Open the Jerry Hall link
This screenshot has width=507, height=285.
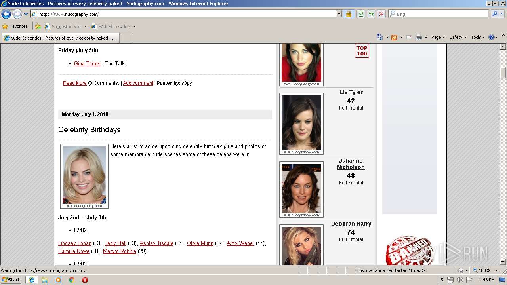point(116,243)
